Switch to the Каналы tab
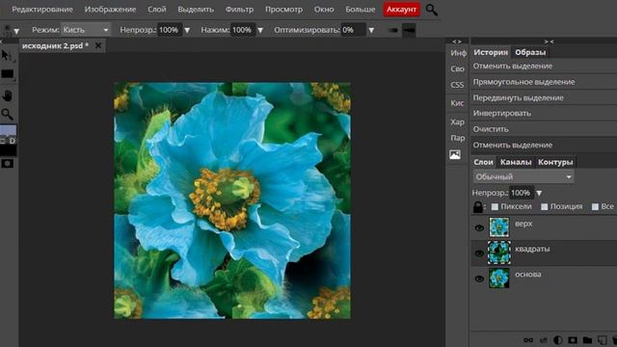The image size is (617, 347). point(516,162)
